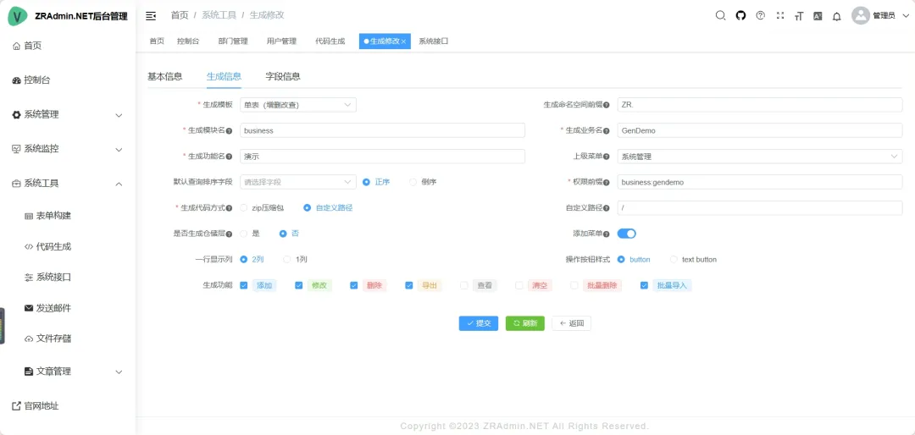This screenshot has width=915, height=435.
Task: Select text button style radio
Action: click(674, 260)
